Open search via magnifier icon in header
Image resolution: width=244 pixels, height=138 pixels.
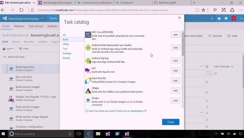(212, 19)
